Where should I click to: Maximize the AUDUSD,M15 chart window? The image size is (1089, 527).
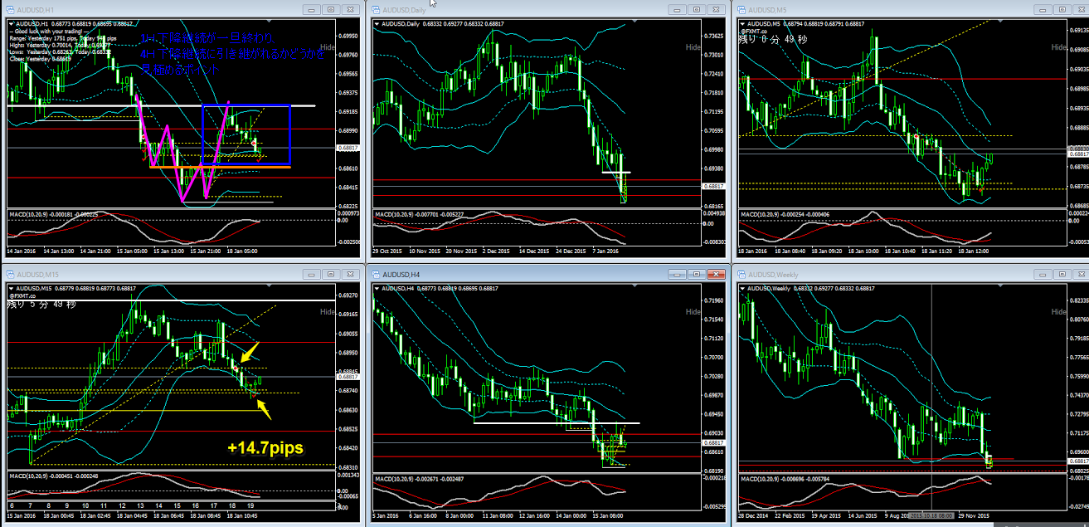[x=329, y=274]
